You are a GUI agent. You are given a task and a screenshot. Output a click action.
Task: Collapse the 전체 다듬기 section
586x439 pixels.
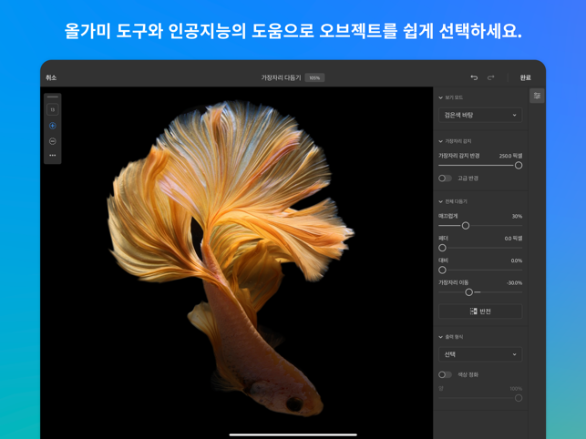click(x=441, y=201)
